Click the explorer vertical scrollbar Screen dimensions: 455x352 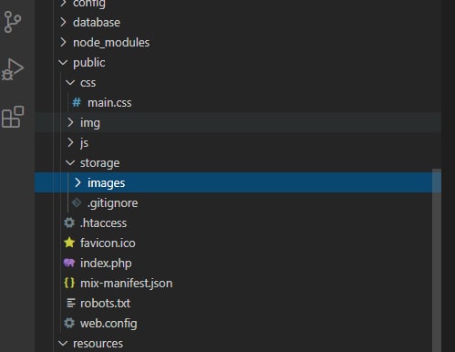pos(437,260)
